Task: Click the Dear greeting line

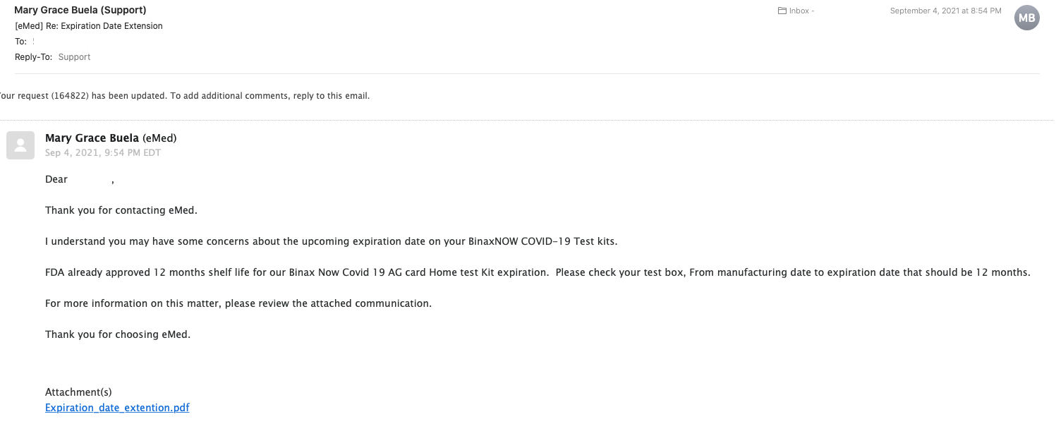Action: click(x=80, y=180)
